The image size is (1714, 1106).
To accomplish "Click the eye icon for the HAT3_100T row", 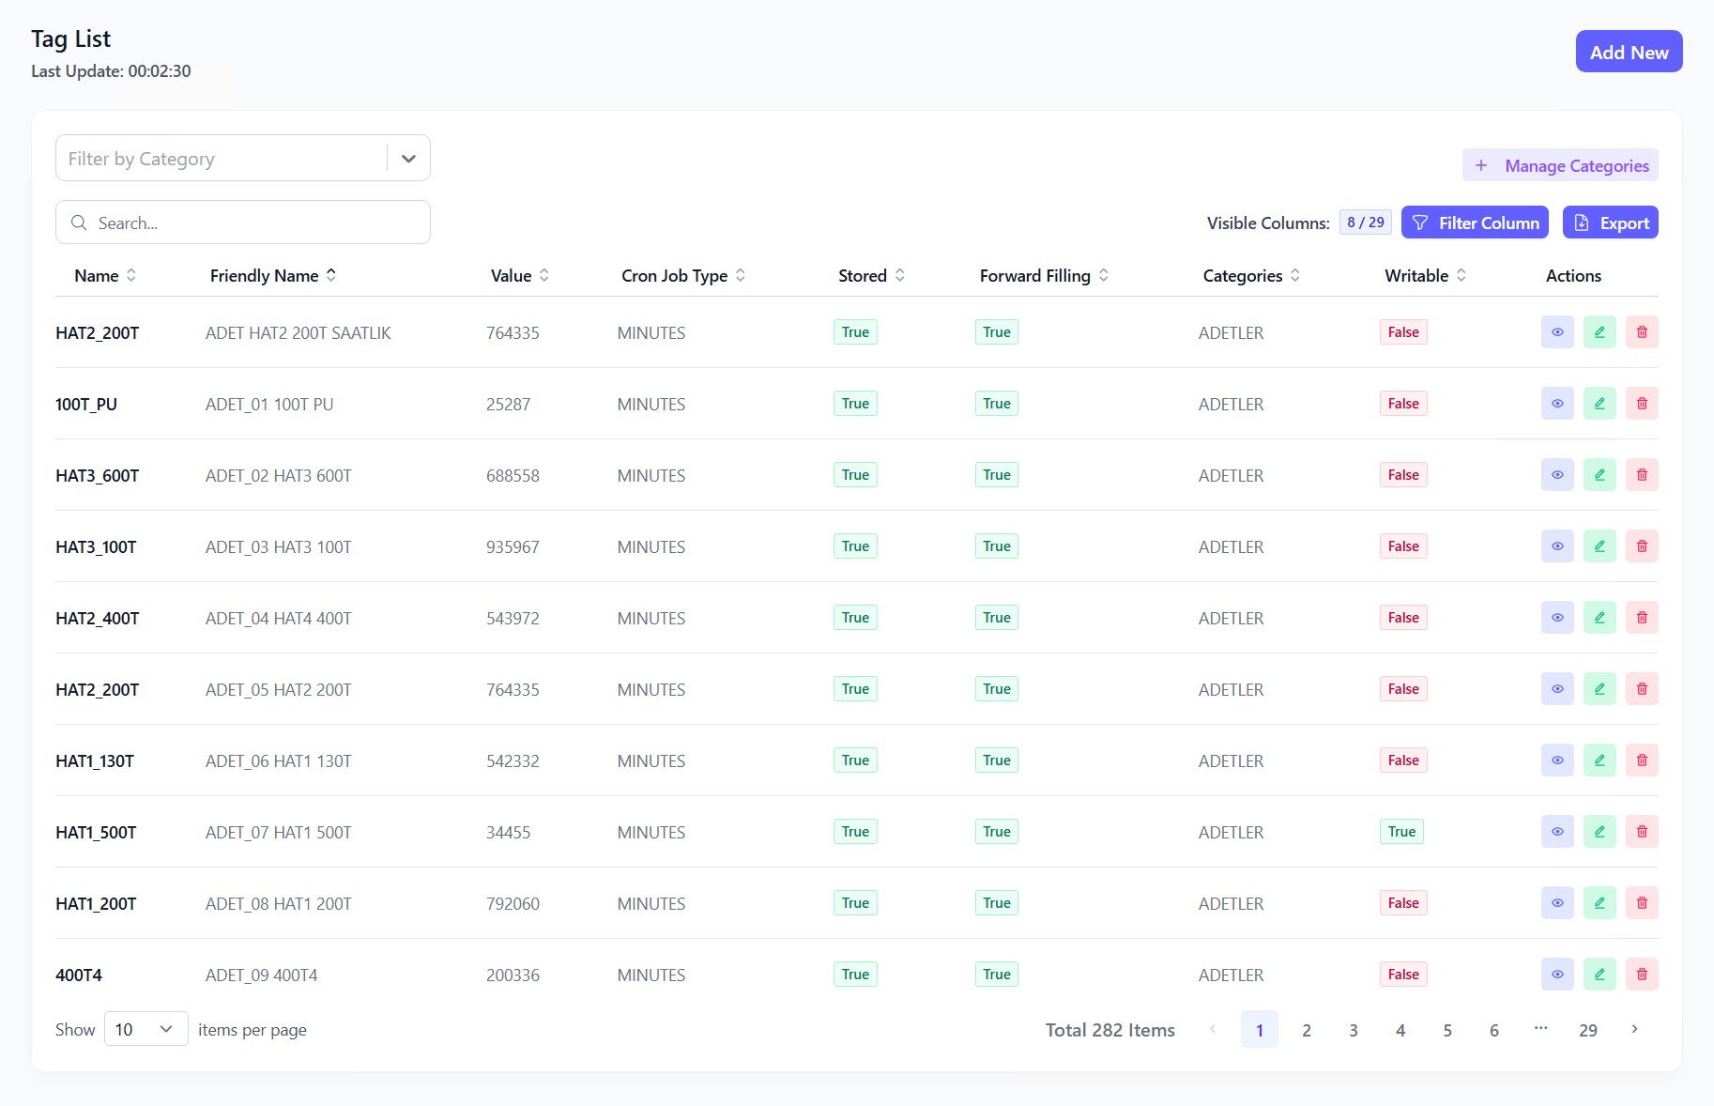I will (1557, 546).
